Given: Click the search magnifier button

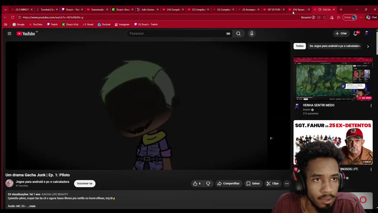Looking at the screenshot, I should coord(238,33).
